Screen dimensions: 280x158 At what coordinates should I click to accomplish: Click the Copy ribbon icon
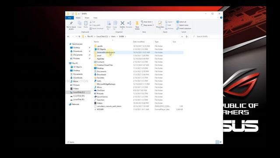pyautogui.click(x=80, y=23)
